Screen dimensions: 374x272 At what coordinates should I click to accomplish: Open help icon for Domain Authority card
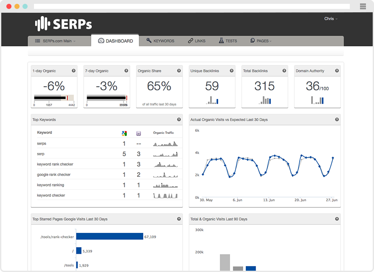(x=337, y=71)
